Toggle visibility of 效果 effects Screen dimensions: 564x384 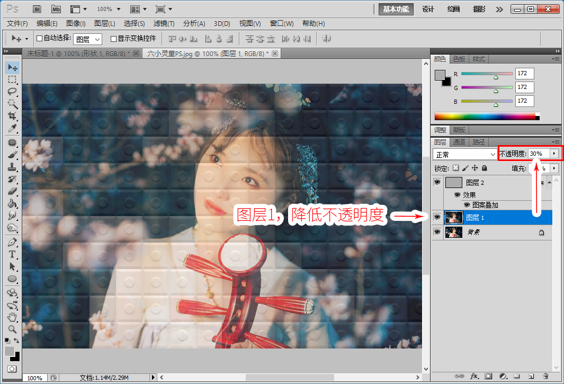457,195
